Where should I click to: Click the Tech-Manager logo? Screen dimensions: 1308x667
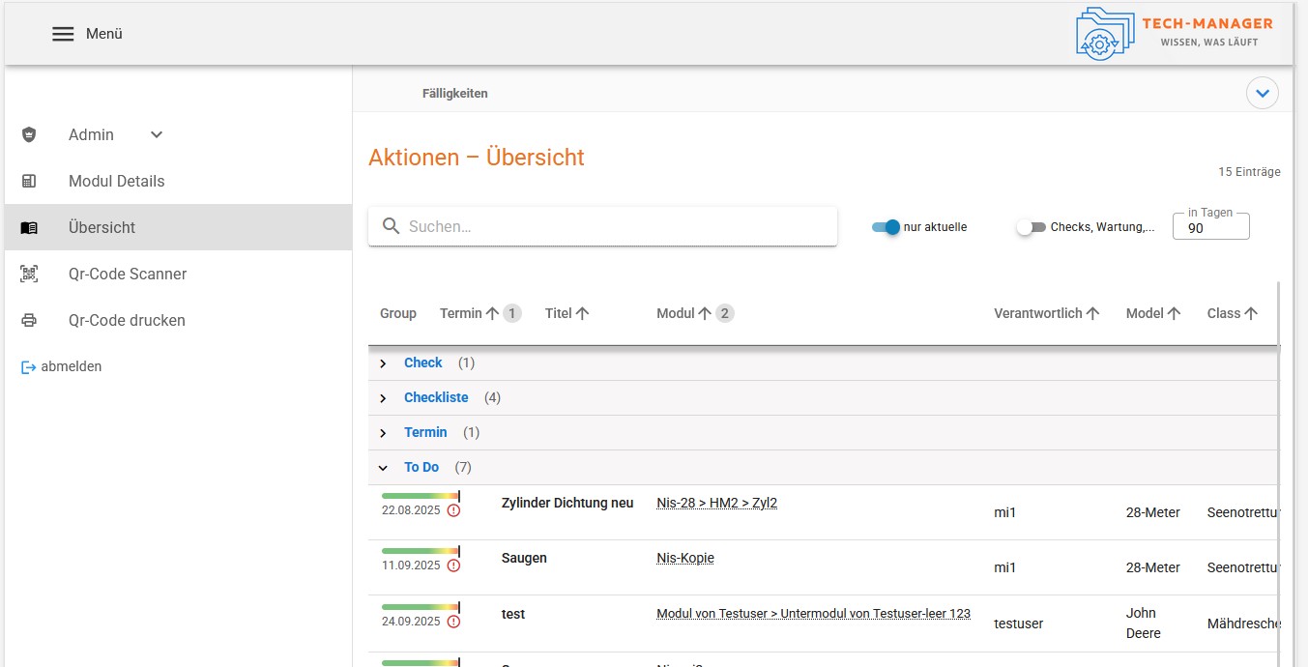[1174, 34]
